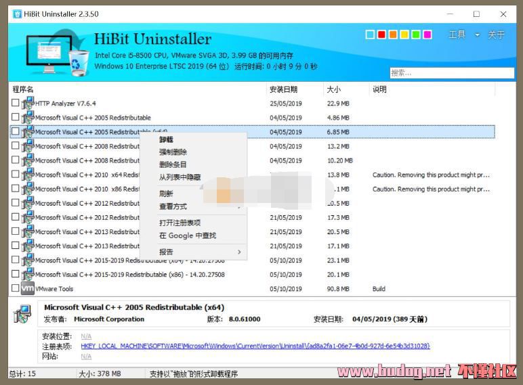Click the 网站 N/A link
The height and width of the screenshot is (385, 523).
pos(86,357)
